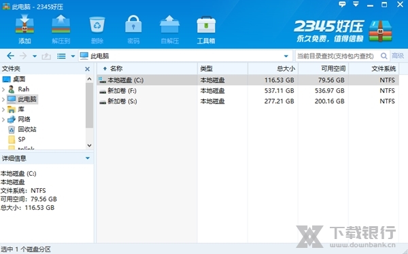Click the S: drive icon in list
The height and width of the screenshot is (254, 408).
[103, 102]
